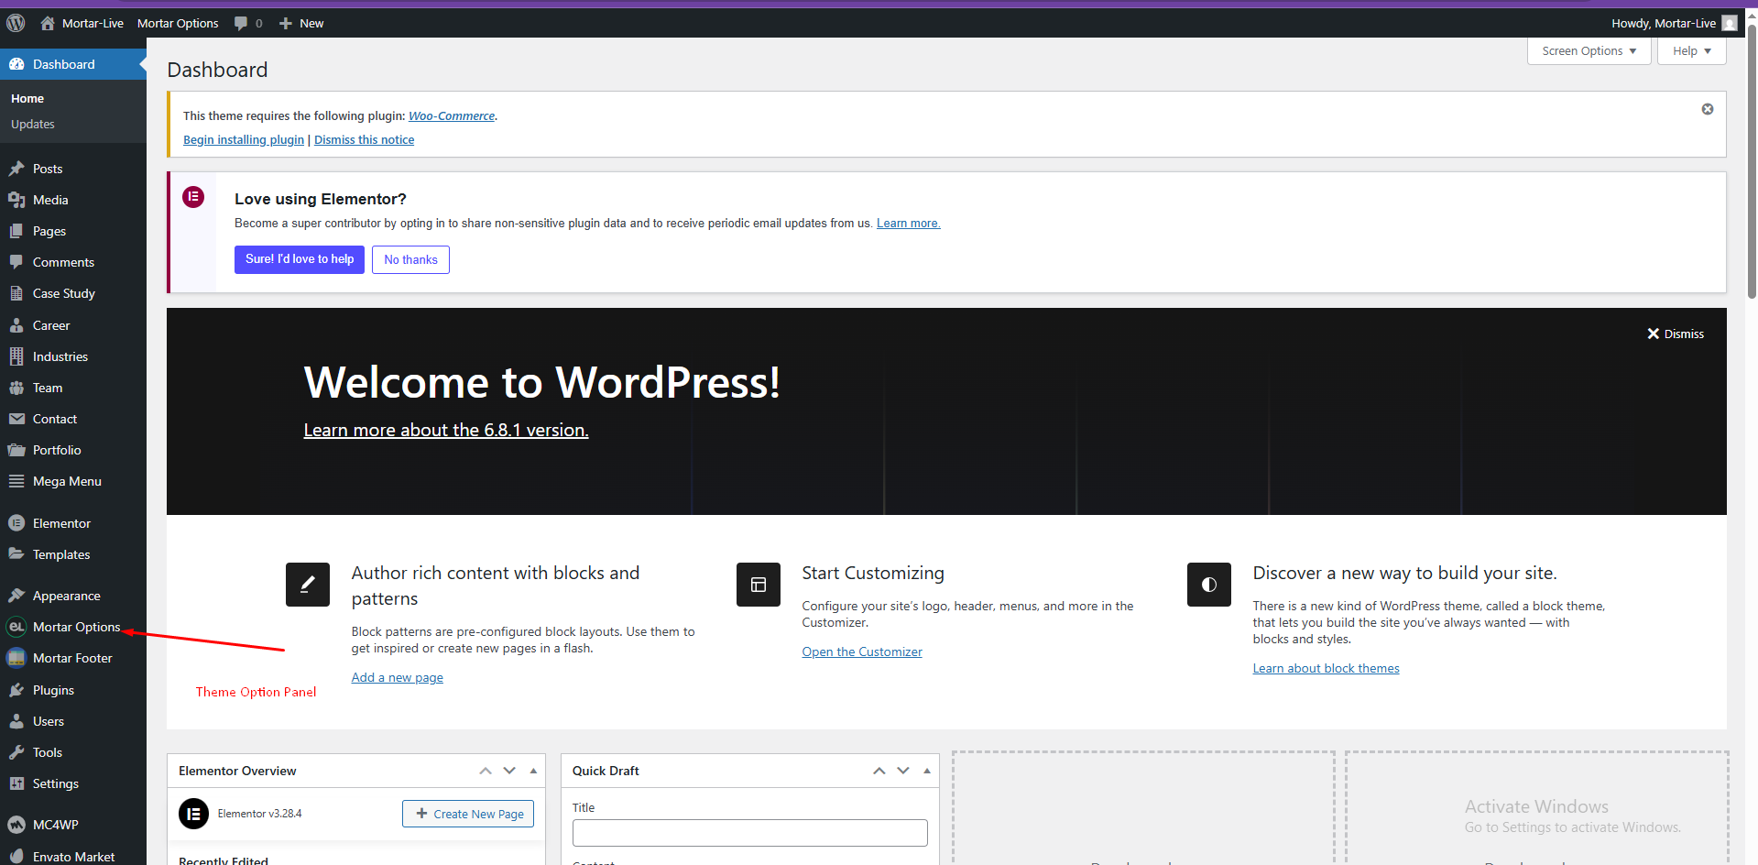Screen dimensions: 1758x865
Task: Click the Comments icon in sidebar
Action: click(x=16, y=262)
